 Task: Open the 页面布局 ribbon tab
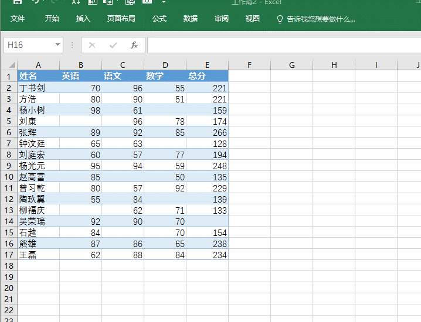coord(121,19)
